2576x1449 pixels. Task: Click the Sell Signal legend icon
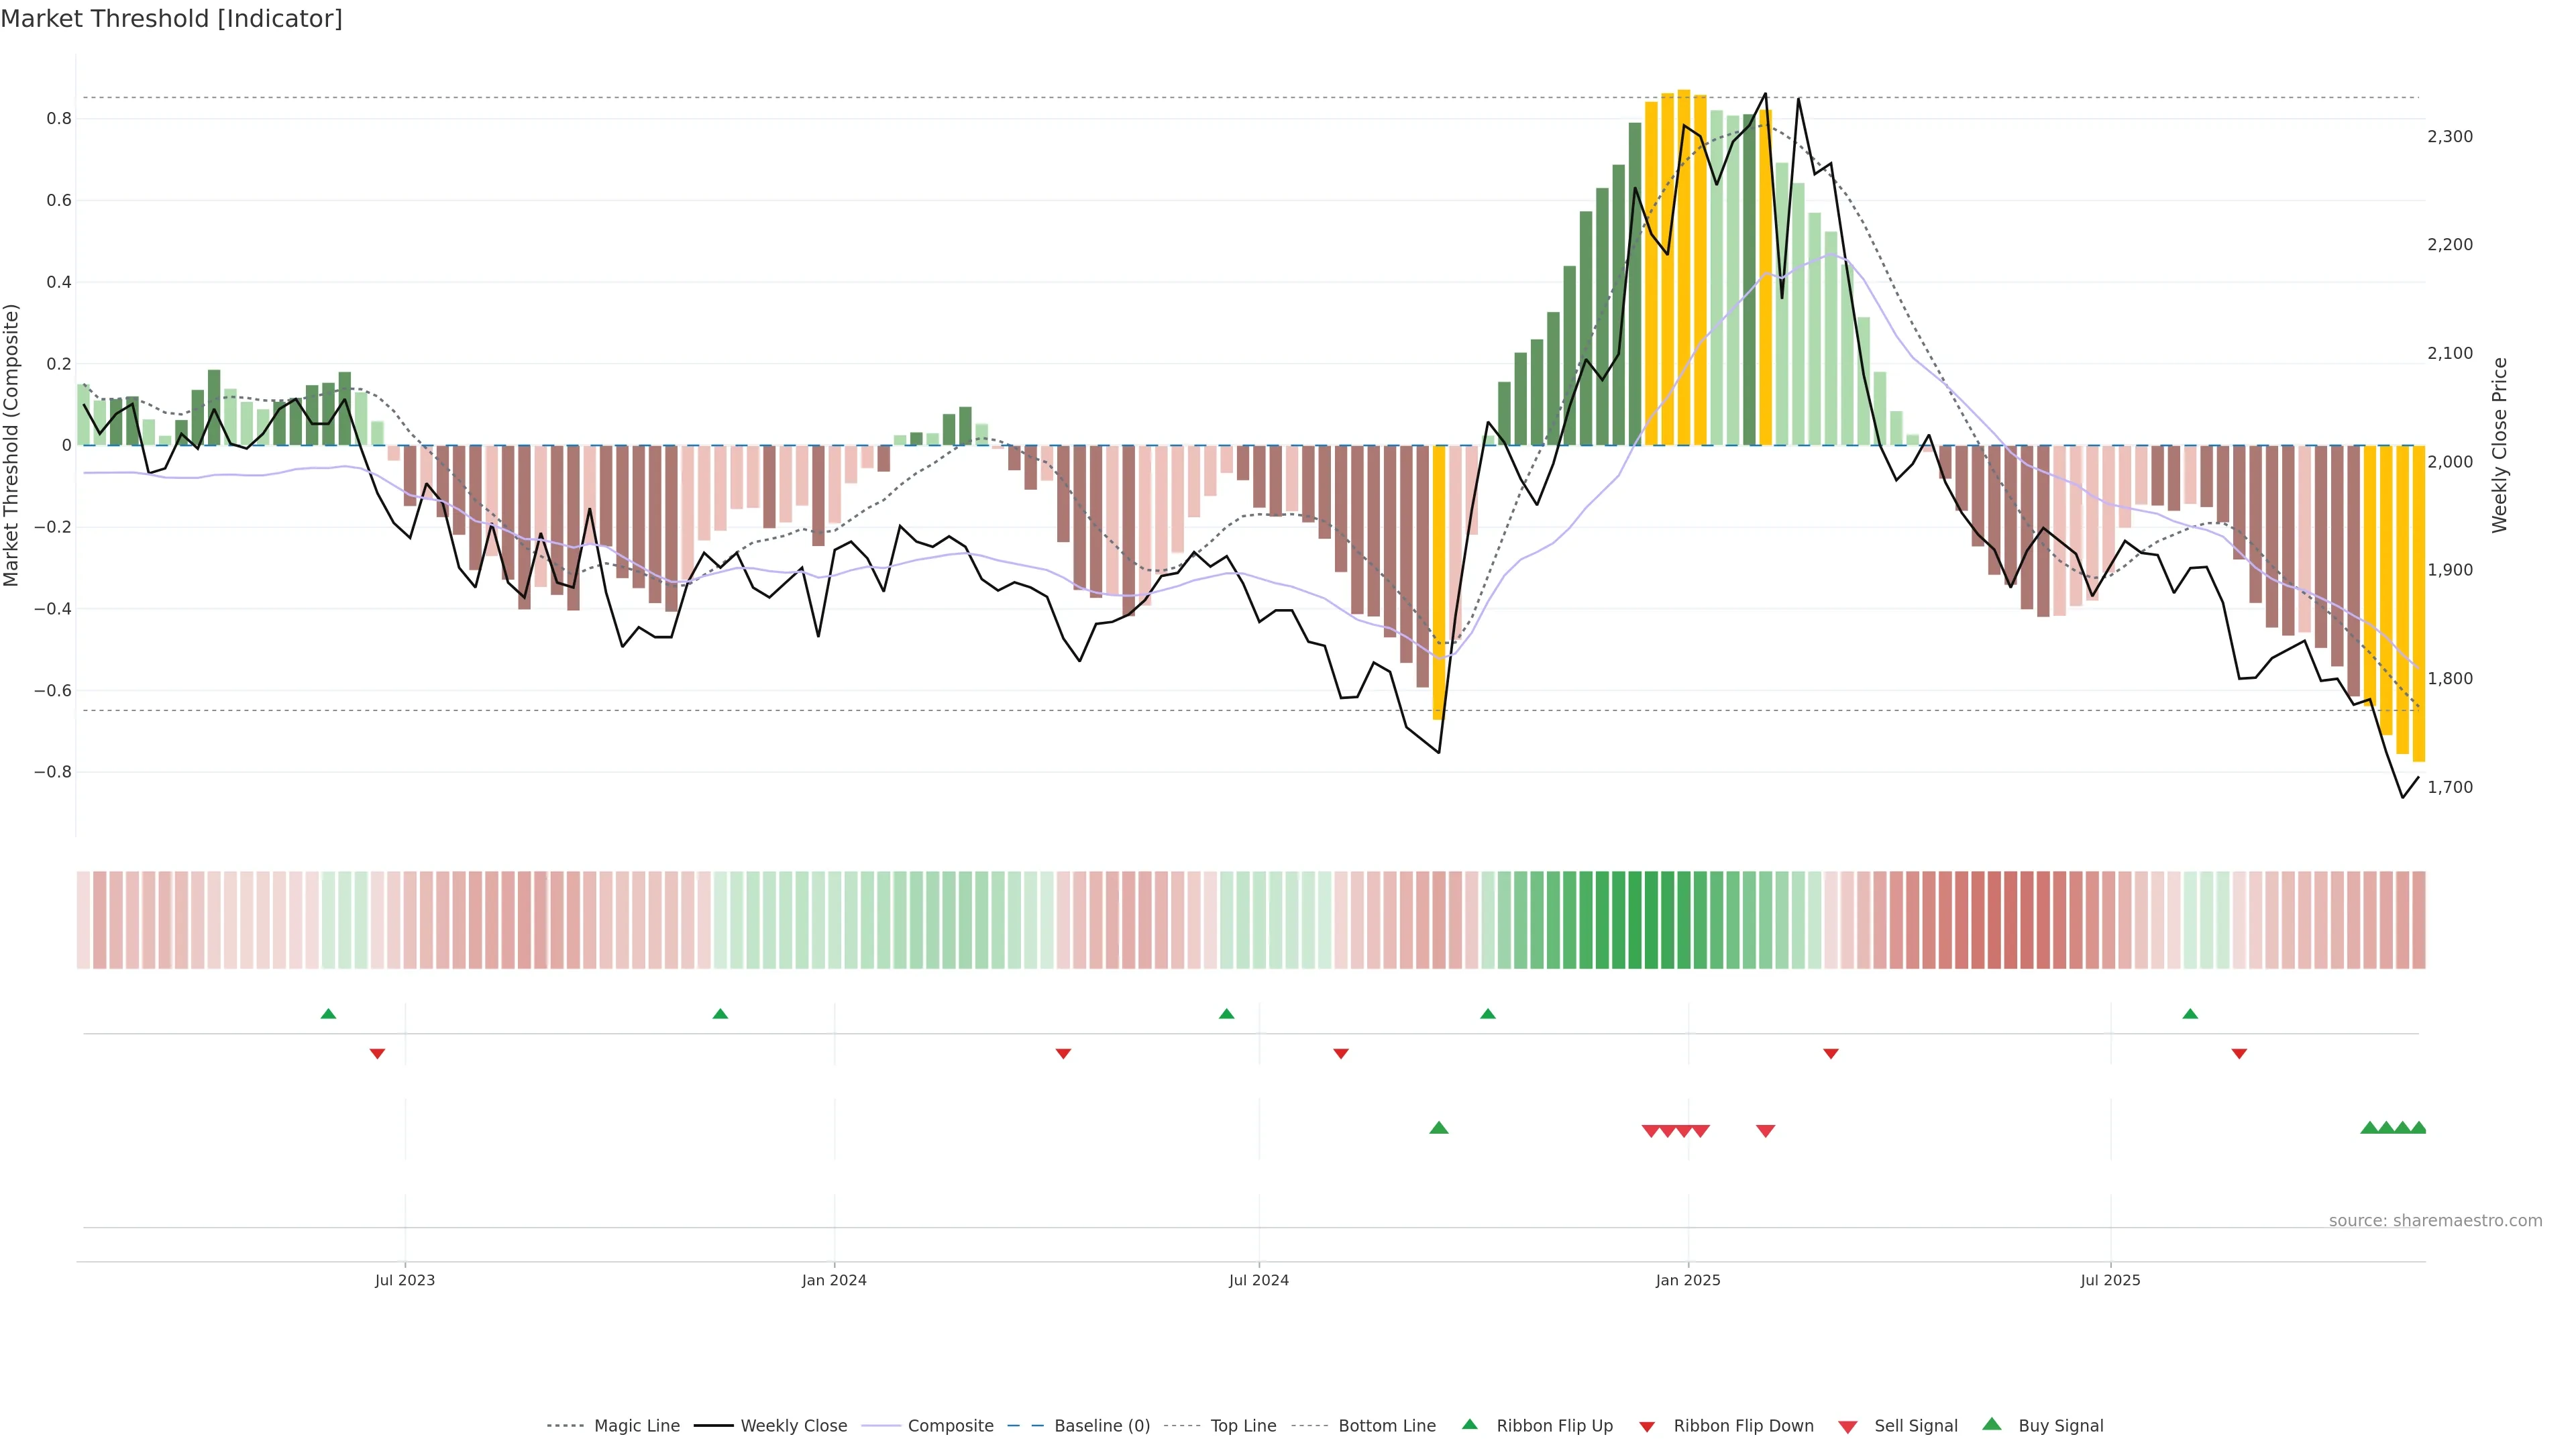[x=1848, y=1427]
